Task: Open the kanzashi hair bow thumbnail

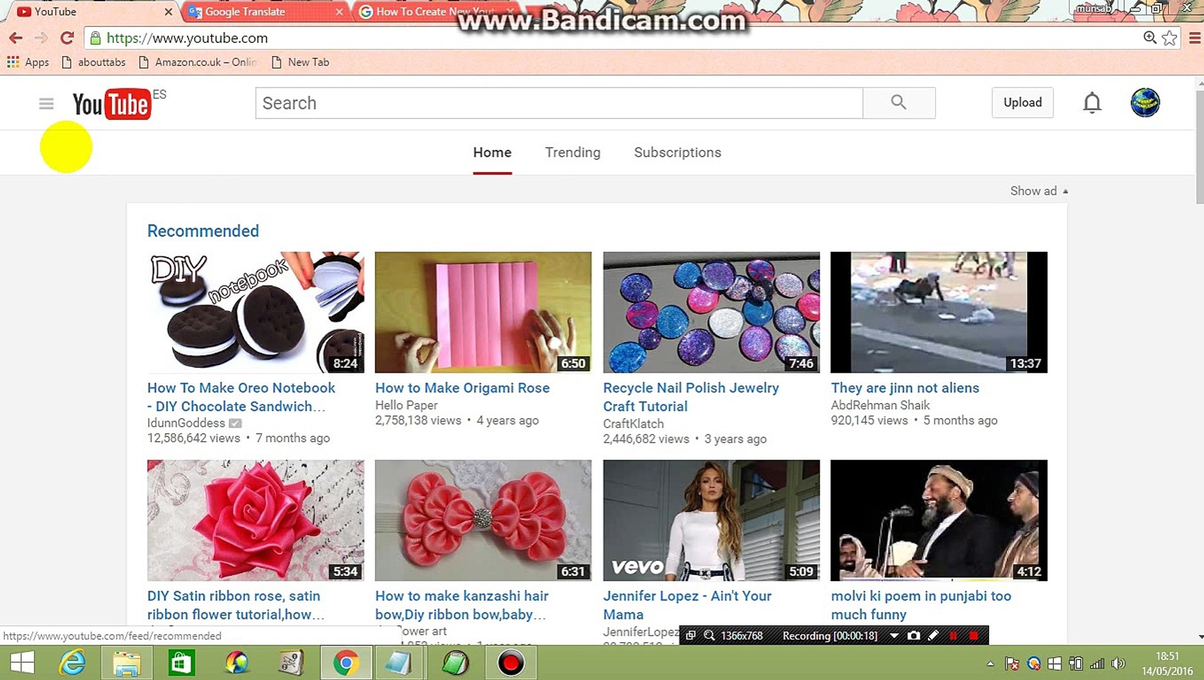Action: tap(483, 520)
